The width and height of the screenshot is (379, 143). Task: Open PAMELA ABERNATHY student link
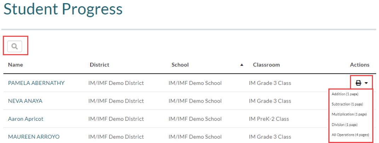36,83
